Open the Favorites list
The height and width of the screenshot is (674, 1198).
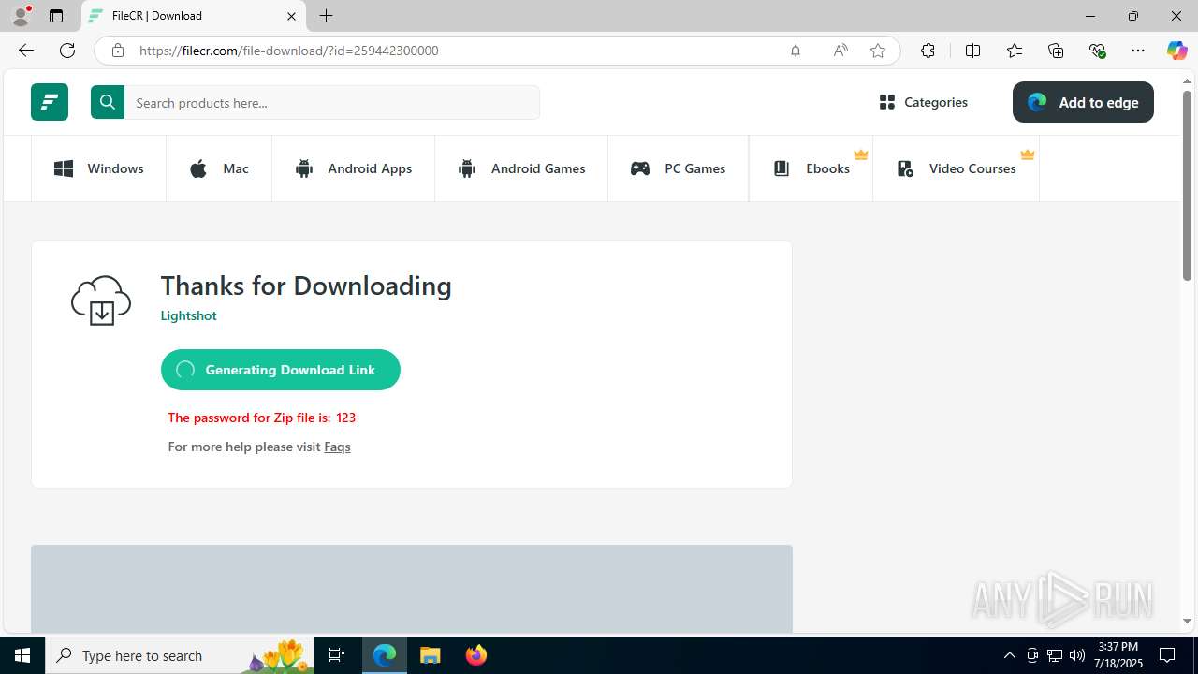pyautogui.click(x=1015, y=51)
